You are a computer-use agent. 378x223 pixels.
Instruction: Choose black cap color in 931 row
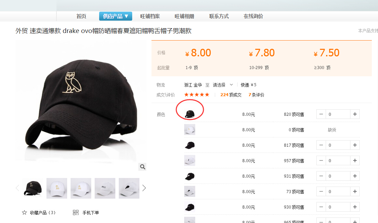pos(190,176)
